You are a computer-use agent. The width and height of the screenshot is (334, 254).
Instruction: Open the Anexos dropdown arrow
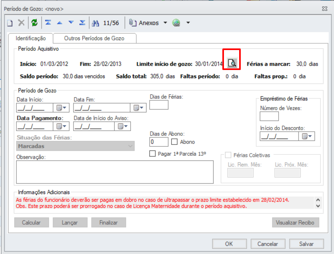[x=165, y=22]
